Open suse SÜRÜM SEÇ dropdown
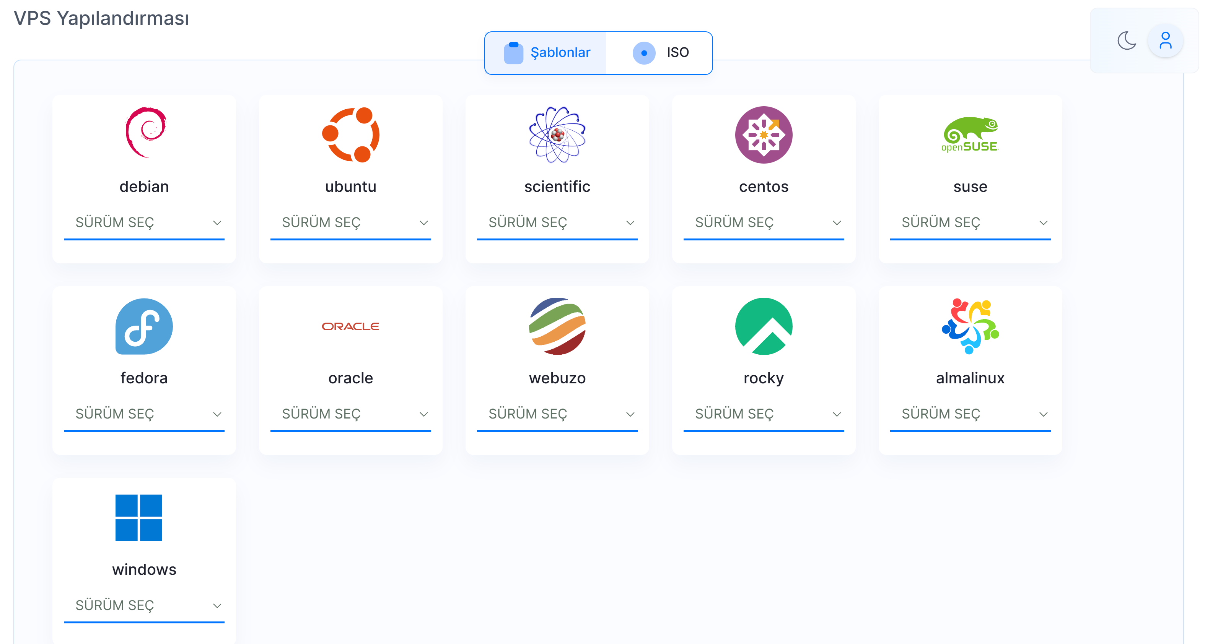1205x644 pixels. 970,223
